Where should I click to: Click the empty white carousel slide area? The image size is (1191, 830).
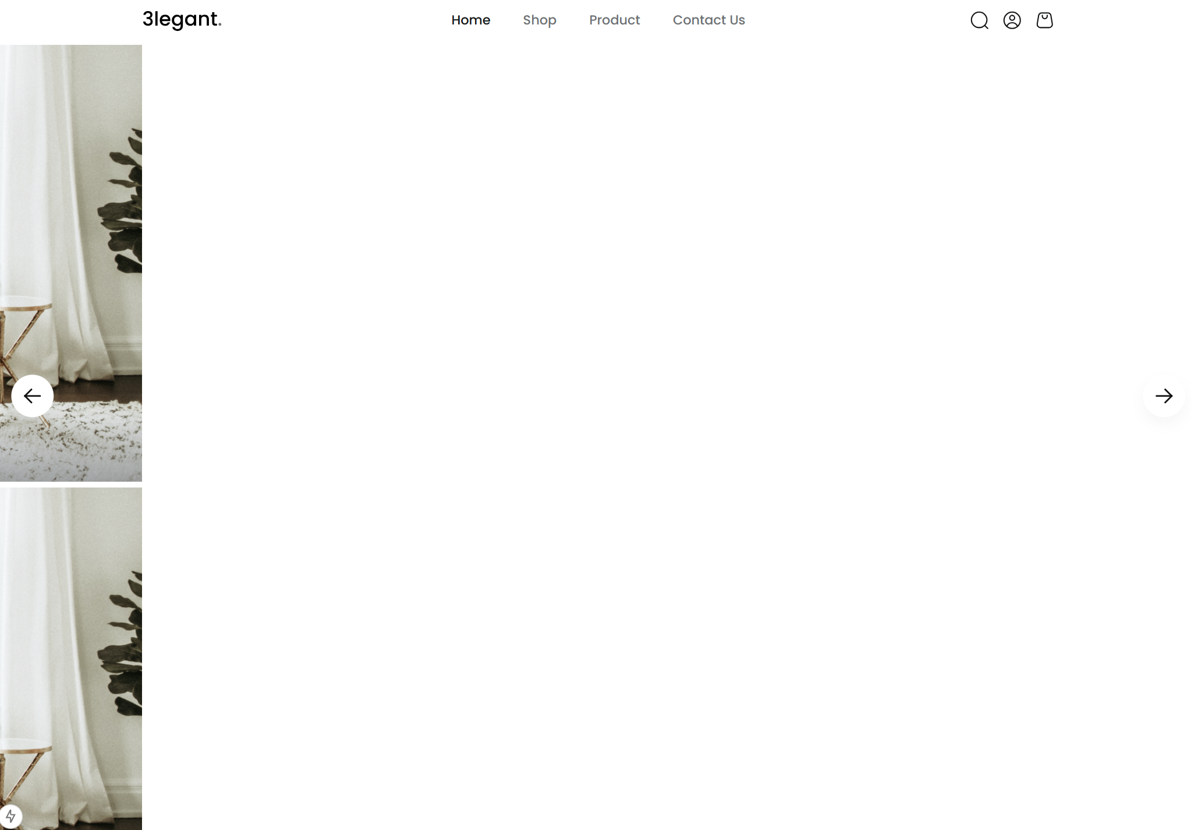[x=640, y=349]
